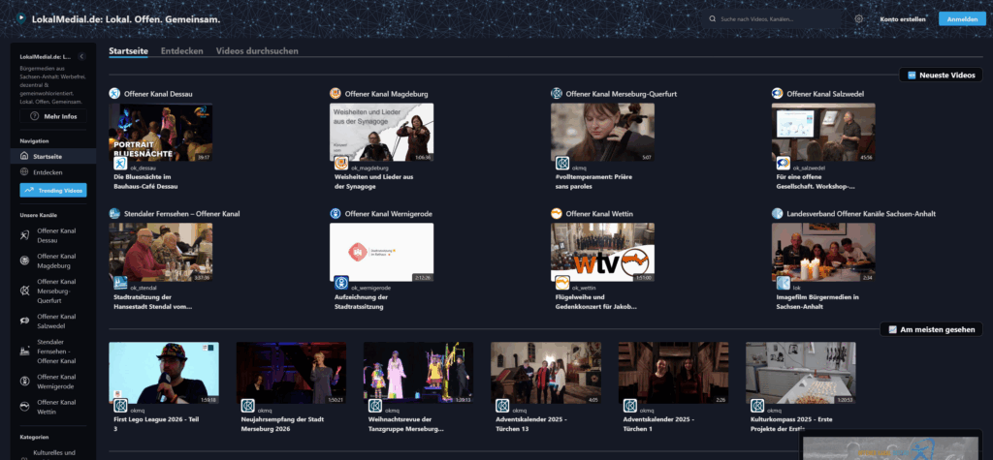This screenshot has width=993, height=460.
Task: Click the ok_wernigerode avatar under the Stadtratssitzung video
Action: [341, 283]
